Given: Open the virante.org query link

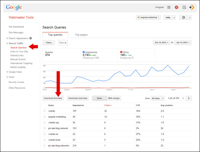Looking at the screenshot, I should 54,123.
